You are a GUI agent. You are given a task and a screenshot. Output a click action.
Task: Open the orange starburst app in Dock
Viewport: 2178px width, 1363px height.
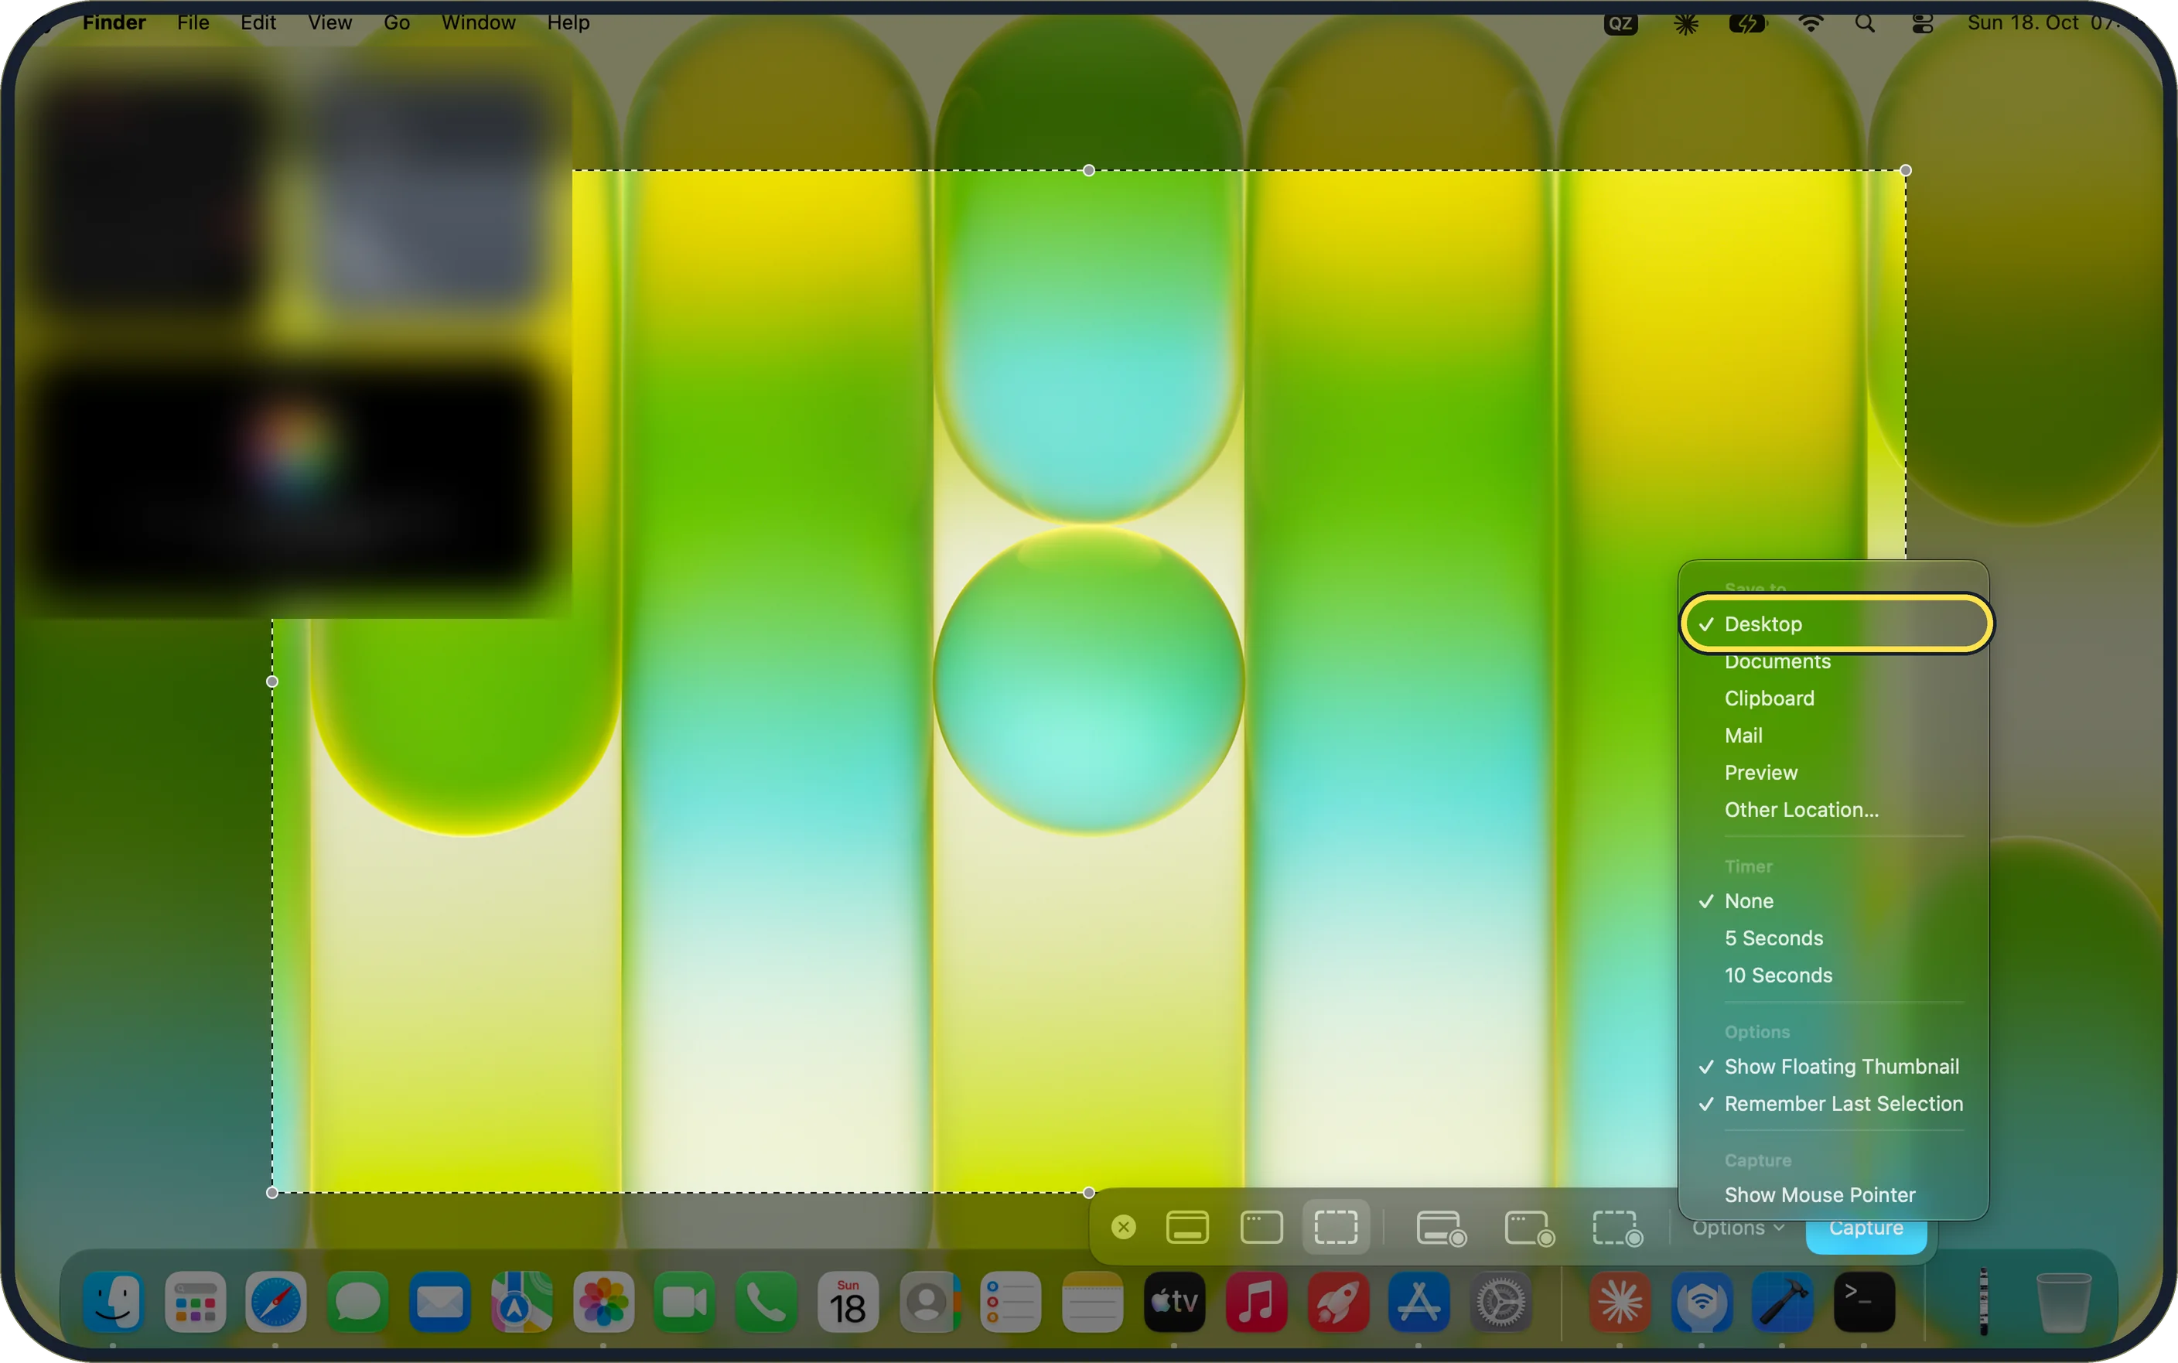pyautogui.click(x=1620, y=1302)
